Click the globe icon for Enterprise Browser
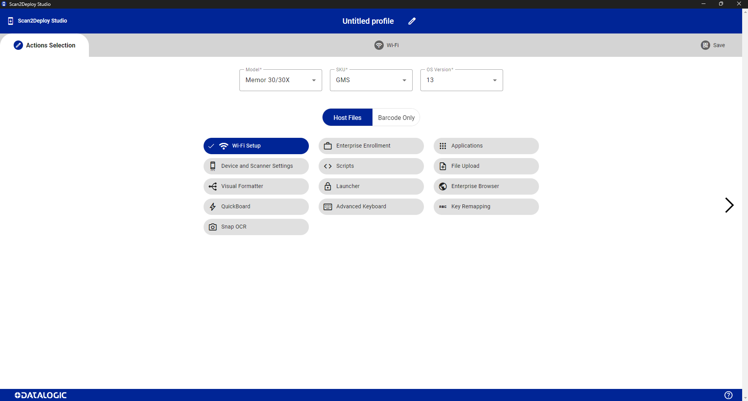 443,186
